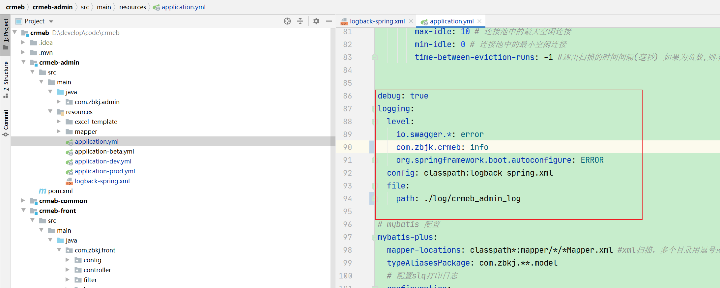Fold the level block at line 88
Screen dimensions: 720x288
click(x=374, y=122)
